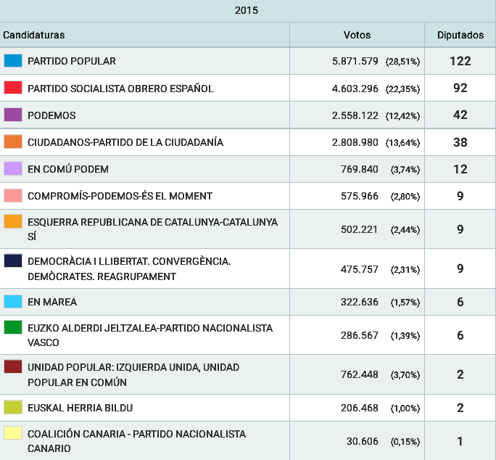Click the percentage (12,42%)

pos(402,116)
